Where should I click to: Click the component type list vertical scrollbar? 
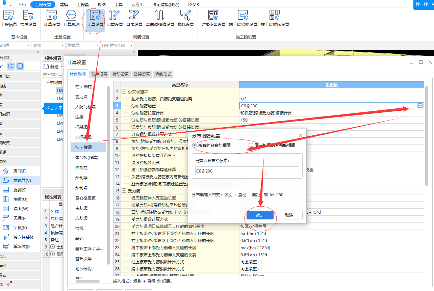[108, 175]
